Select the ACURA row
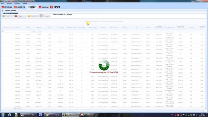 click(x=103, y=99)
